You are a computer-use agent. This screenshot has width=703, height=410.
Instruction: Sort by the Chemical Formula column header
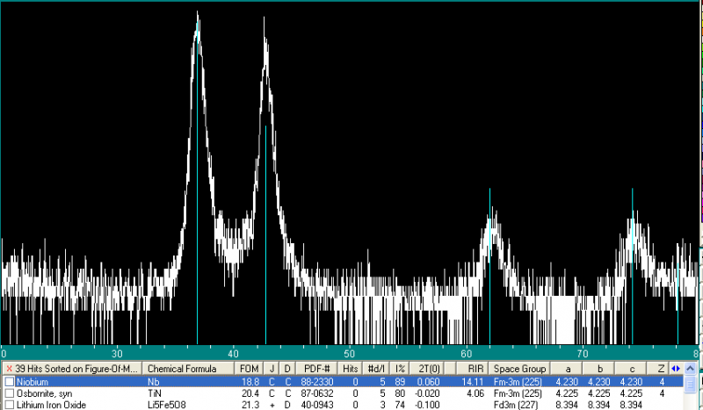click(x=188, y=369)
